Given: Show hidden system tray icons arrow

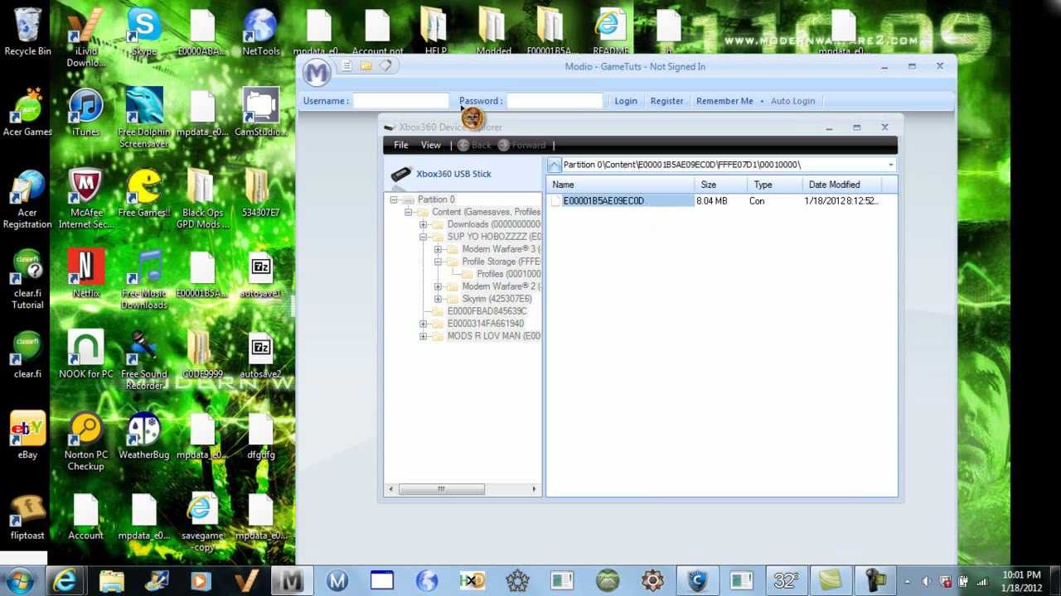Looking at the screenshot, I should (907, 582).
